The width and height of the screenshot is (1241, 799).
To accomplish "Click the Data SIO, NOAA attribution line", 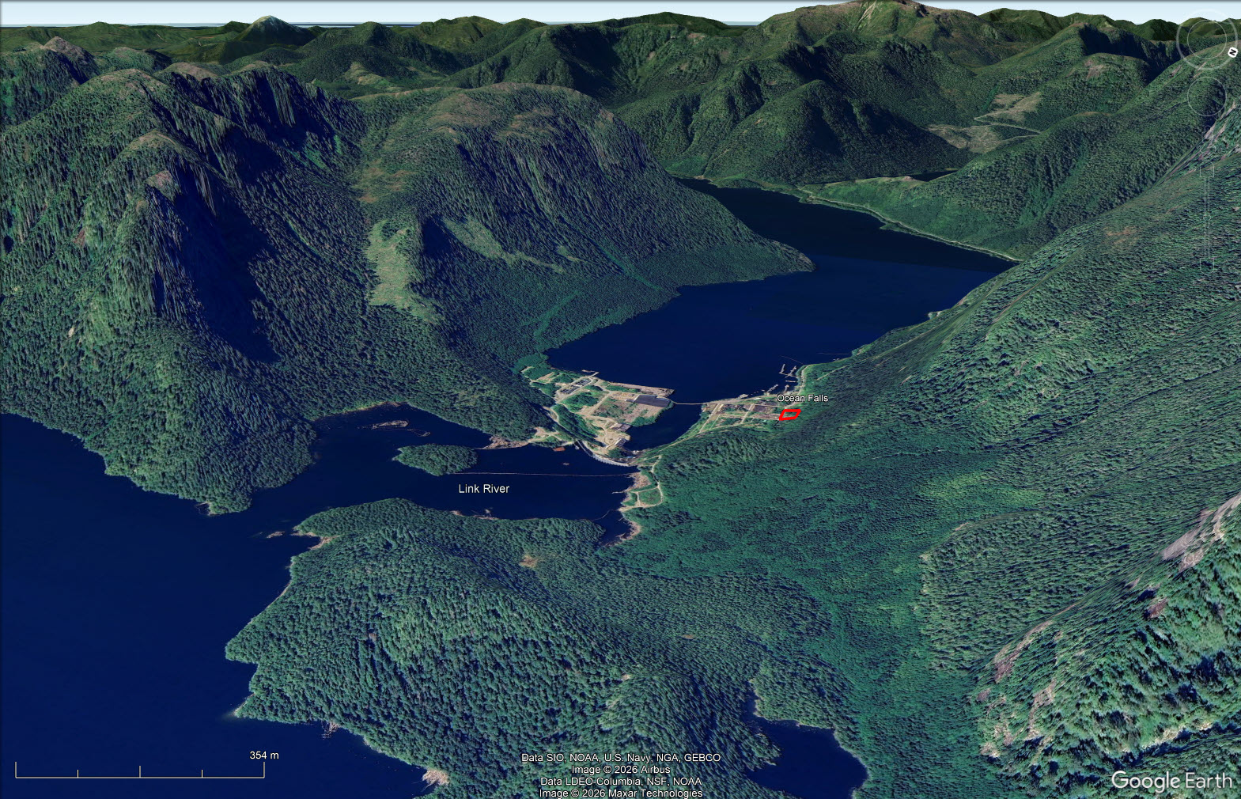I will tap(620, 758).
